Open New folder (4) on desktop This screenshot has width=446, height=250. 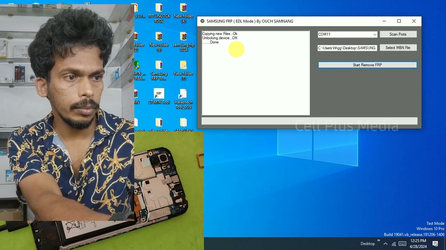tap(183, 13)
